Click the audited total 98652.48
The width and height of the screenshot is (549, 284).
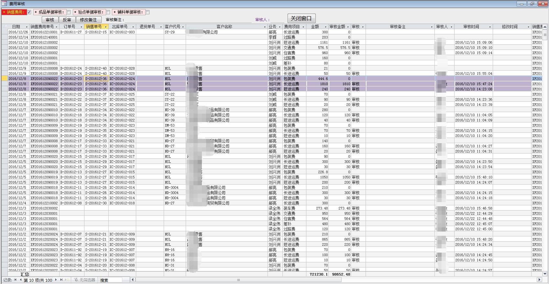(x=340, y=274)
